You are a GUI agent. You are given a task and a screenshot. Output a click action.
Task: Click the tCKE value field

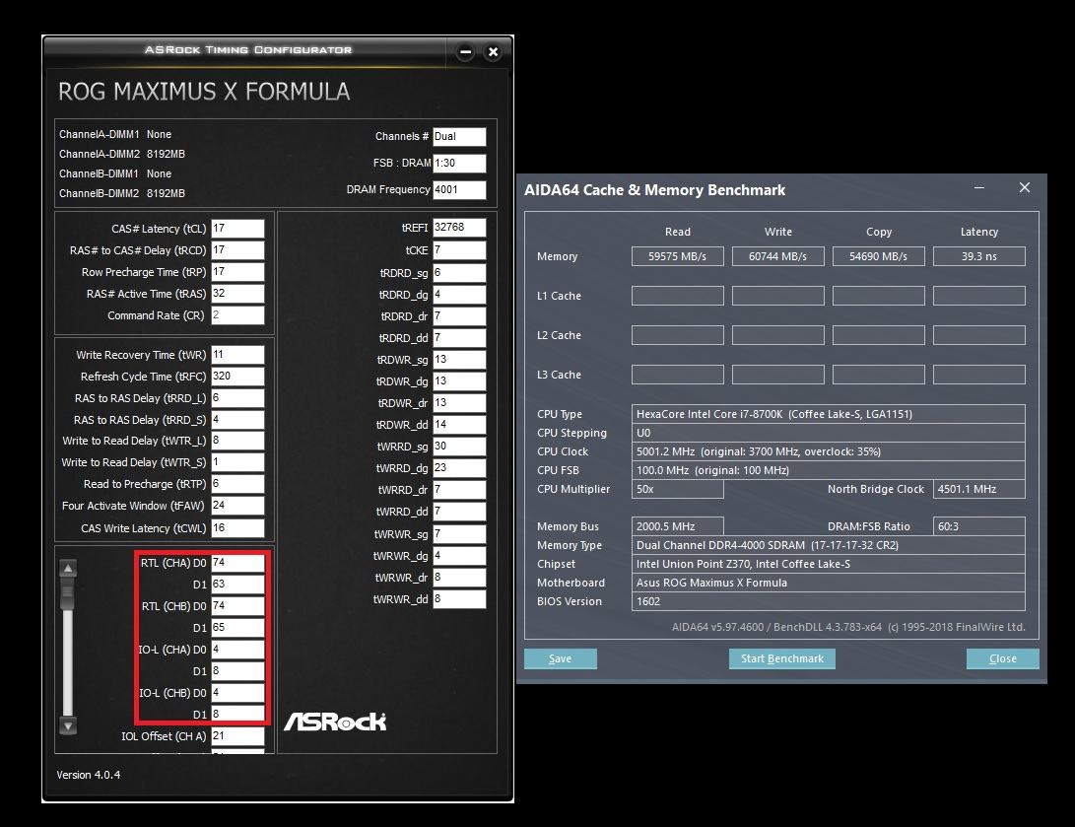coord(459,250)
